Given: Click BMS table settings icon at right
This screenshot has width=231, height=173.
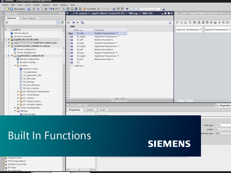Looking at the screenshot, I should click(x=169, y=22).
